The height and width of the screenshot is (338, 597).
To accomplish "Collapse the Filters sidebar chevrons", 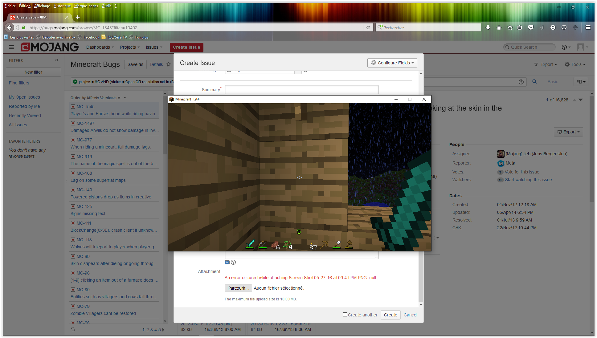I will coord(57,60).
